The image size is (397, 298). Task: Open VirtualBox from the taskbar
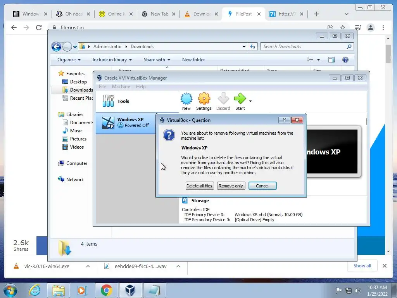[130, 290]
